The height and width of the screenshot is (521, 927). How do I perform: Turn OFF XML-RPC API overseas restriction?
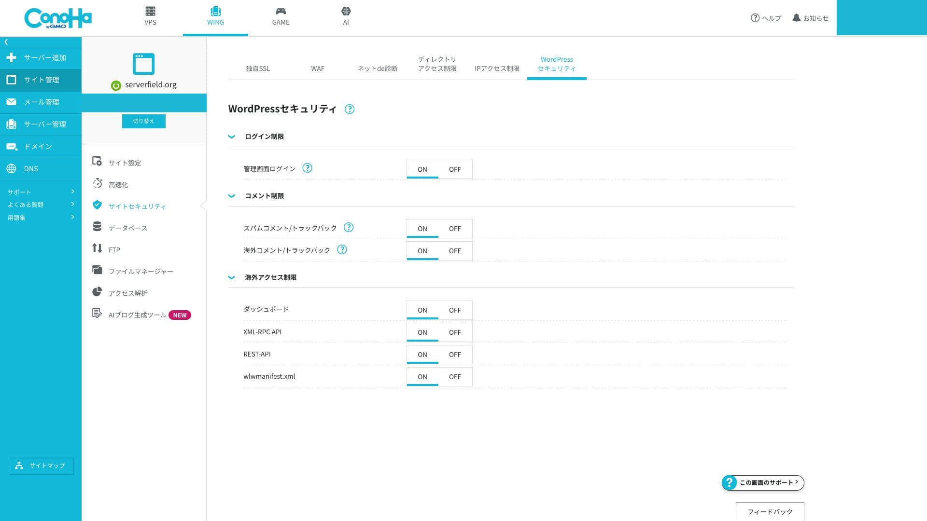455,332
